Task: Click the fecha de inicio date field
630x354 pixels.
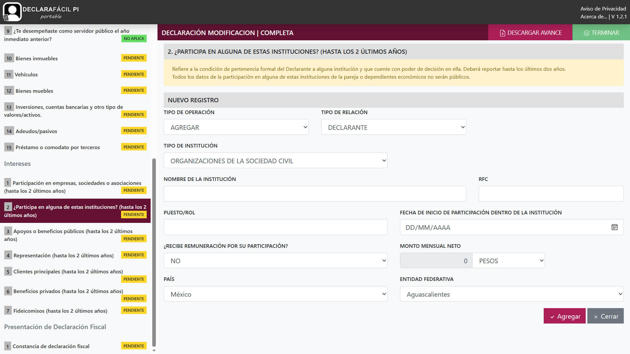Action: [512, 227]
